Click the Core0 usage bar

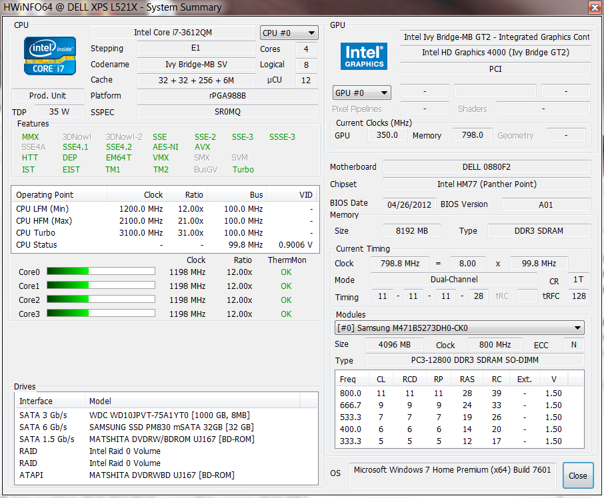[x=101, y=271]
